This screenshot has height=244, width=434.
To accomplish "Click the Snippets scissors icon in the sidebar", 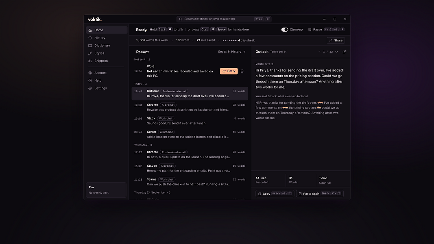I will coord(90,61).
